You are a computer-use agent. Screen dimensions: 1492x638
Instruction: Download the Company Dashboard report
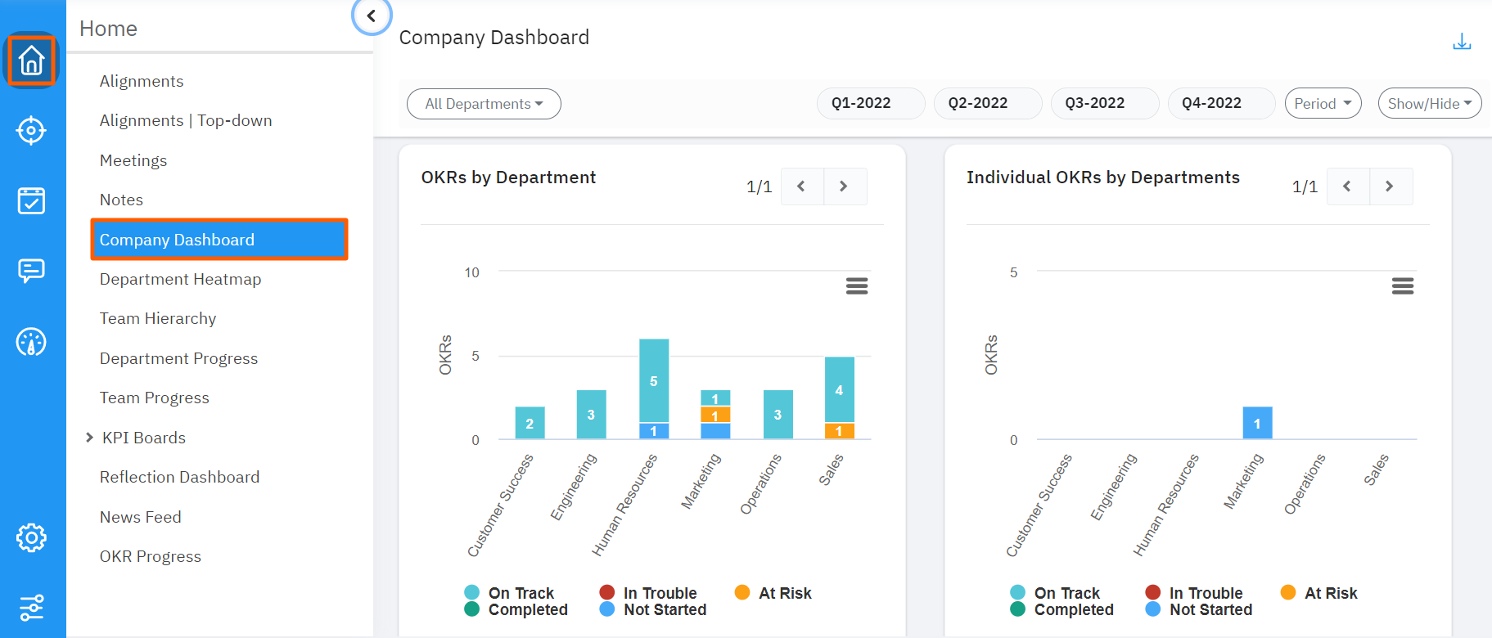tap(1462, 42)
